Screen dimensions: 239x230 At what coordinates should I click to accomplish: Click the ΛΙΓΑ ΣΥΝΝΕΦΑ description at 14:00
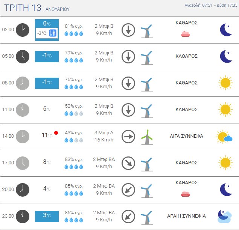[x=186, y=136]
